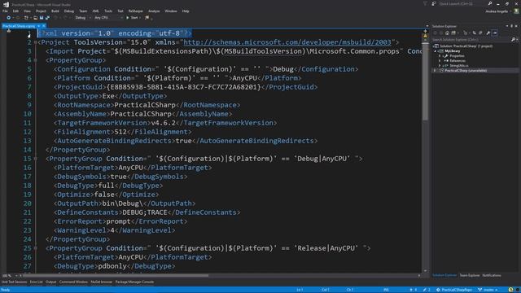
Task: Switch to the Notifications tab
Action: coord(492,275)
